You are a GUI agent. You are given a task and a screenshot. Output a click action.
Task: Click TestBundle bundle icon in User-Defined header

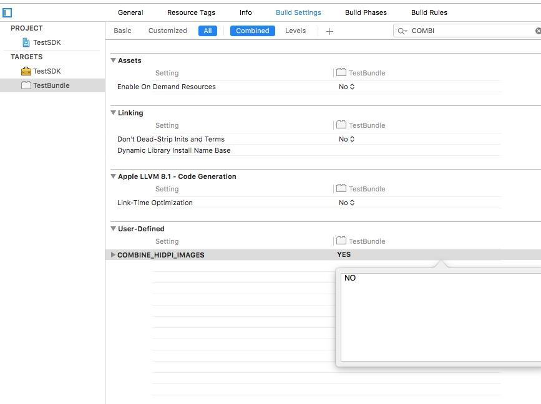pyautogui.click(x=341, y=241)
